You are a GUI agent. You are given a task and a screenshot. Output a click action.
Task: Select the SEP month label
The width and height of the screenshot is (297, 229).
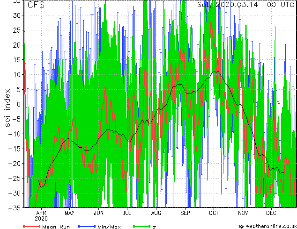(x=185, y=213)
